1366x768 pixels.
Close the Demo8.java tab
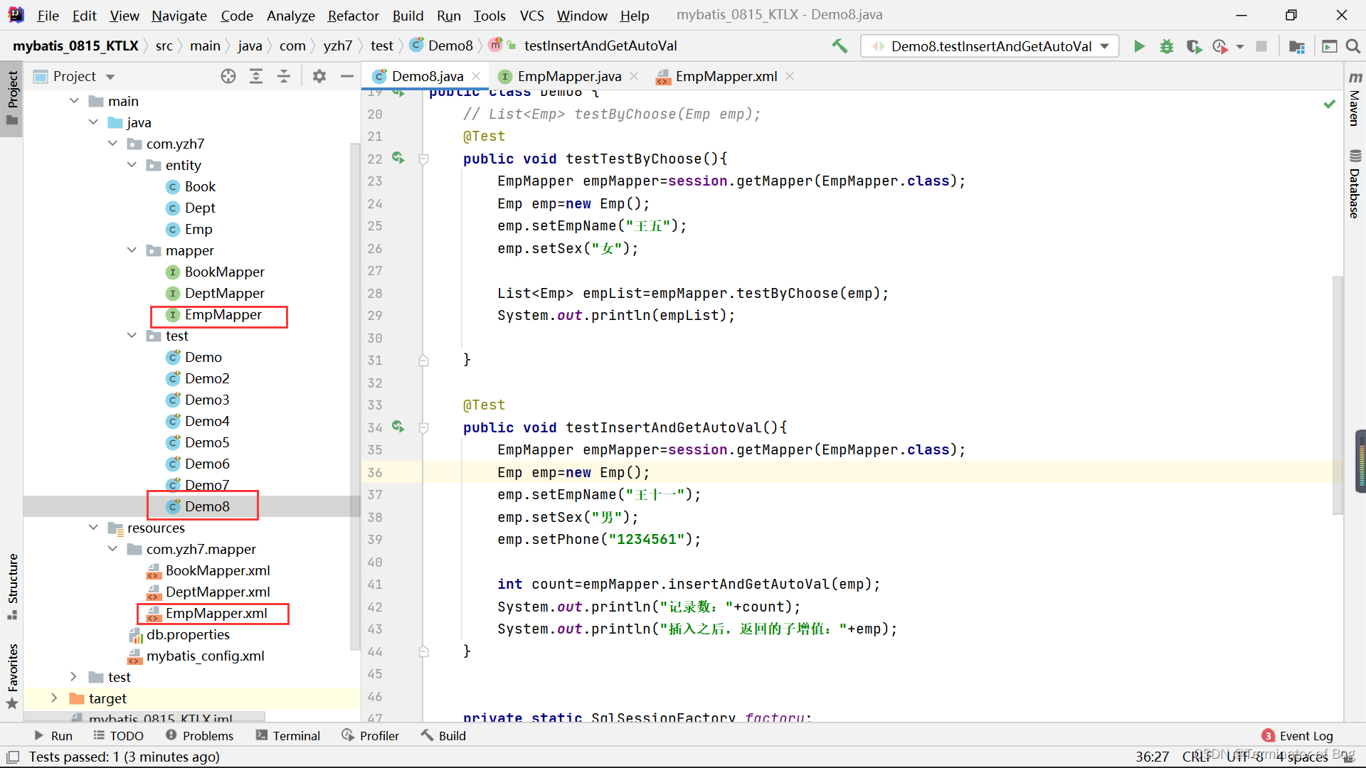476,76
